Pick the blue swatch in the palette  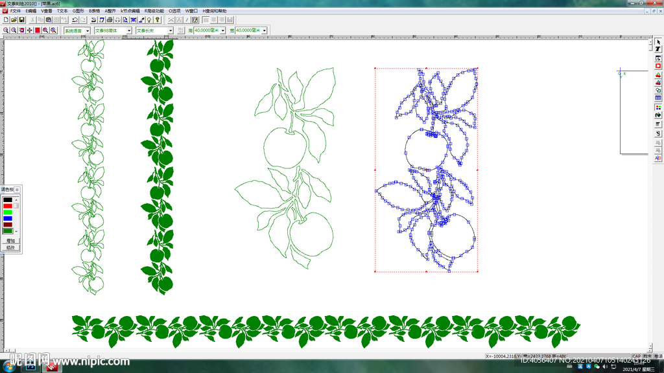pyautogui.click(x=8, y=219)
